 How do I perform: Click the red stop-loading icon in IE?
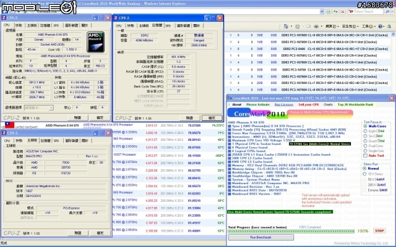point(342,12)
